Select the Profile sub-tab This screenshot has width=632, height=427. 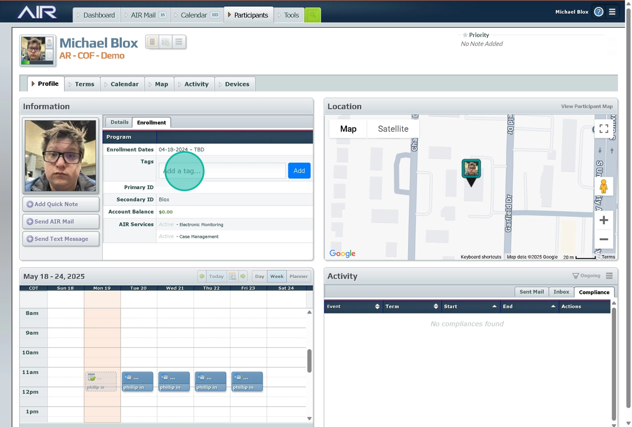46,84
